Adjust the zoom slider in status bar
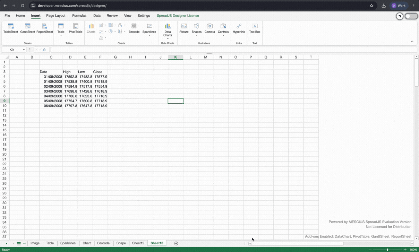 click(387, 250)
